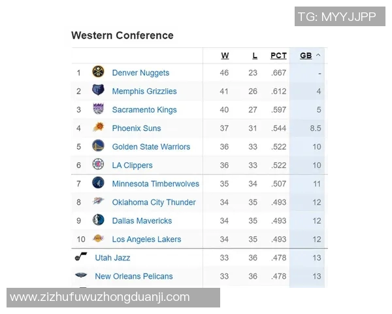Viewport: 392px width, 314px height.
Task: Click the Golden State Warriors logo
Action: pos(98,147)
